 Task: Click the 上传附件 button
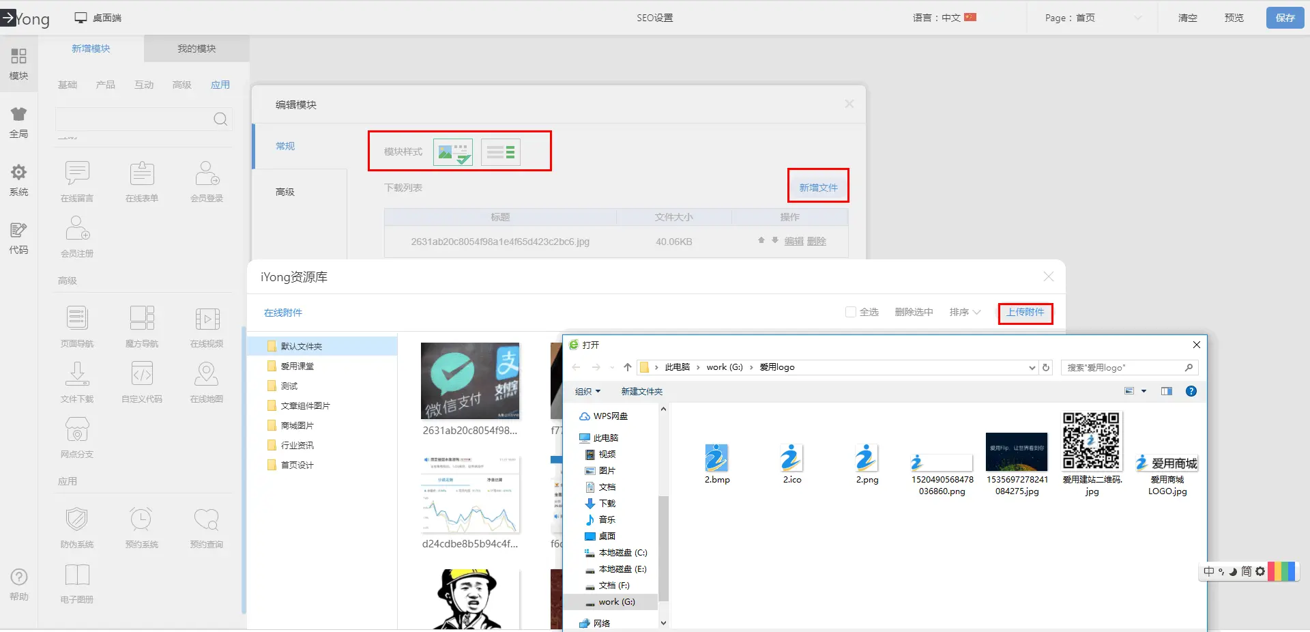(x=1025, y=313)
